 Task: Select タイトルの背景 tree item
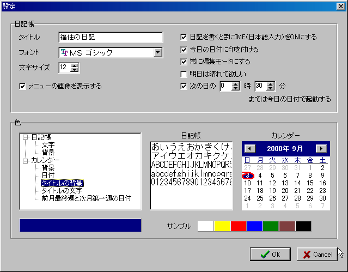click(62, 183)
